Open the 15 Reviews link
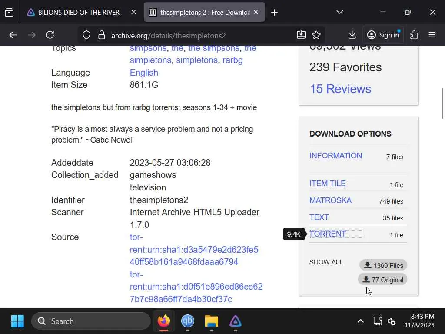The image size is (445, 334). point(340,89)
